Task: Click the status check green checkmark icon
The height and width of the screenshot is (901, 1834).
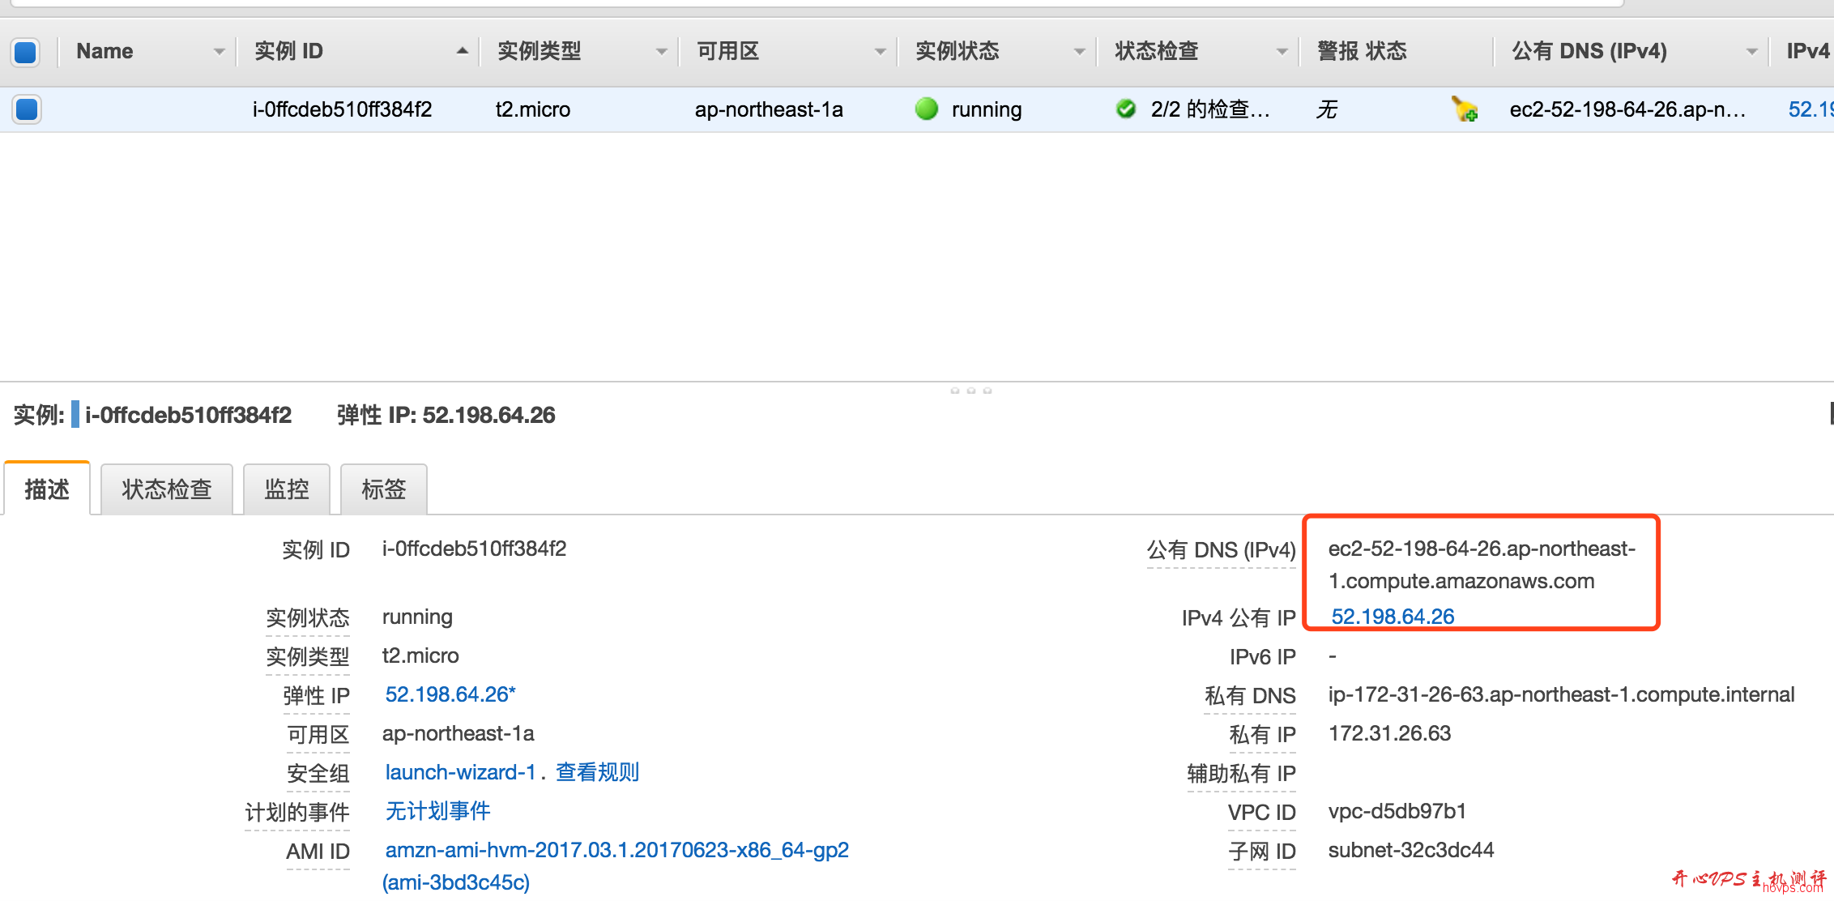Action: click(x=1126, y=109)
